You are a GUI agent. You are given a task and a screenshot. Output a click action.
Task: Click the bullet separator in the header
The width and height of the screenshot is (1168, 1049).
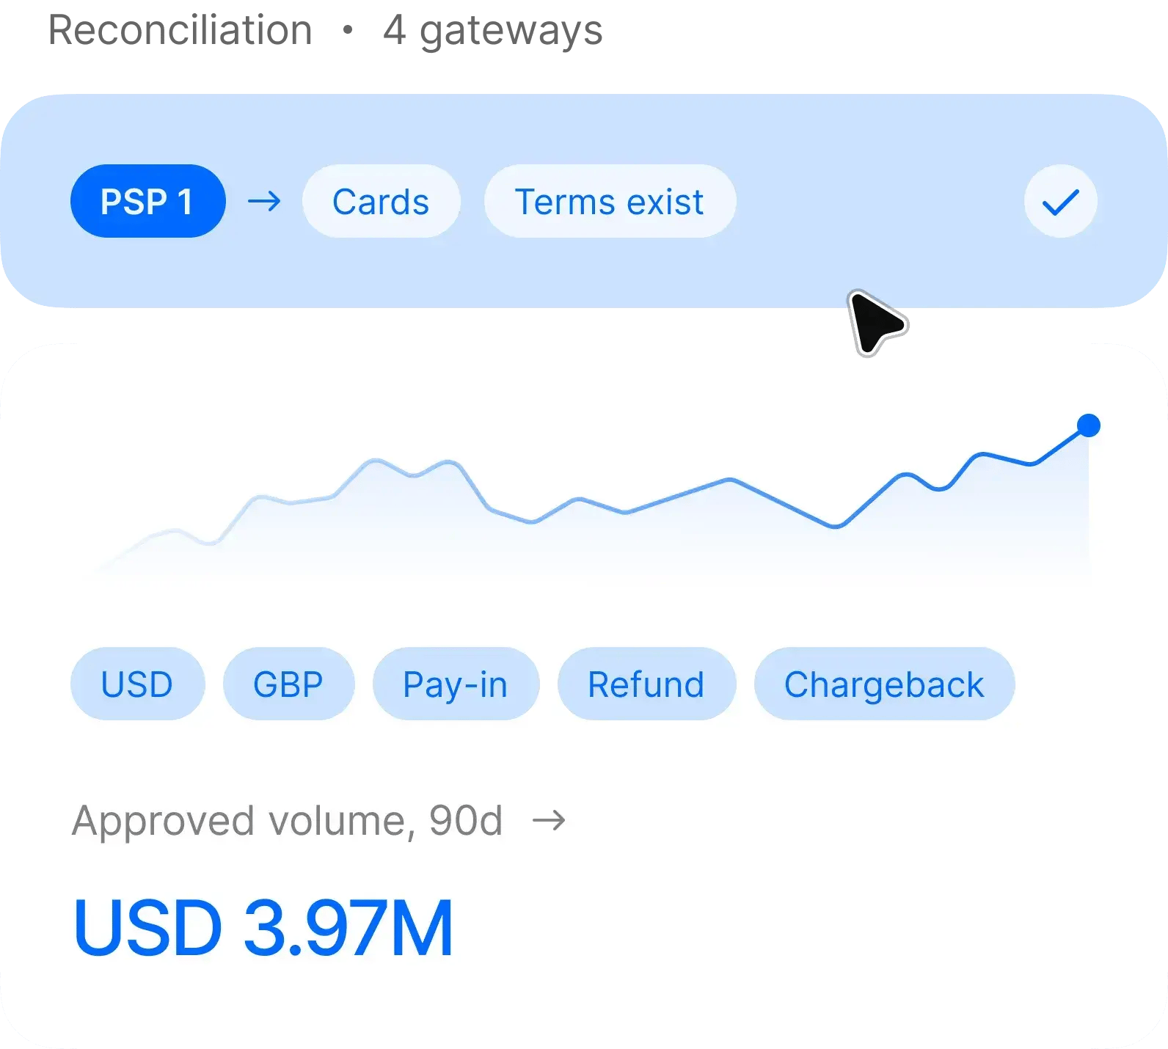coord(348,30)
